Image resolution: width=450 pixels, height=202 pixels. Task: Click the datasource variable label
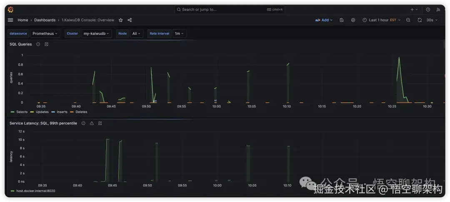[18, 34]
